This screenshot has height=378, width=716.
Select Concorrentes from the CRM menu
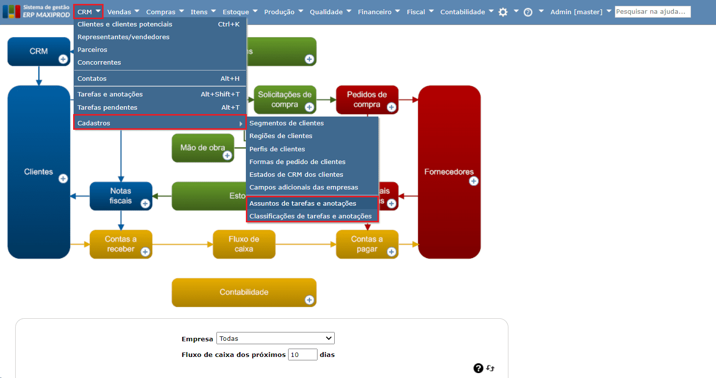click(x=100, y=62)
